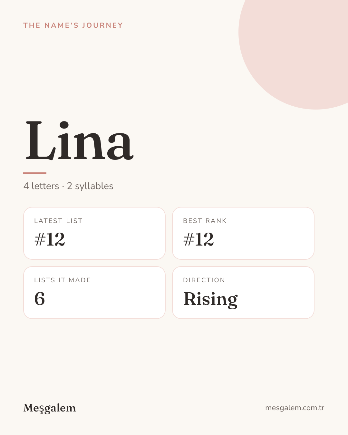The height and width of the screenshot is (435, 348).
Task: Click the Meşgalem logo
Action: [x=50, y=408]
